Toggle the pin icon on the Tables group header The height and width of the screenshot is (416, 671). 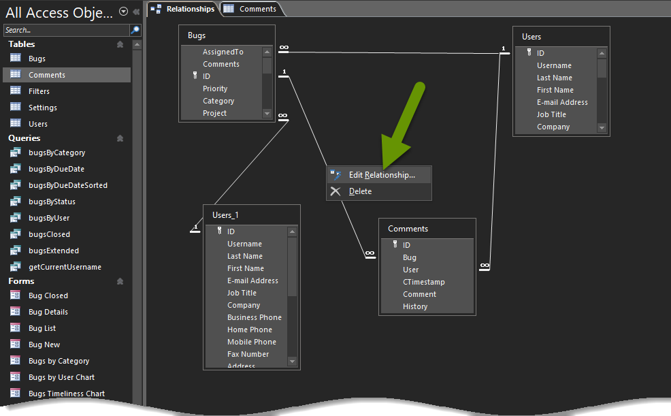coord(120,44)
